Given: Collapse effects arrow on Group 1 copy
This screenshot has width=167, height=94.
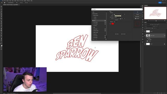Looking at the screenshot, I should [x=165, y=36].
